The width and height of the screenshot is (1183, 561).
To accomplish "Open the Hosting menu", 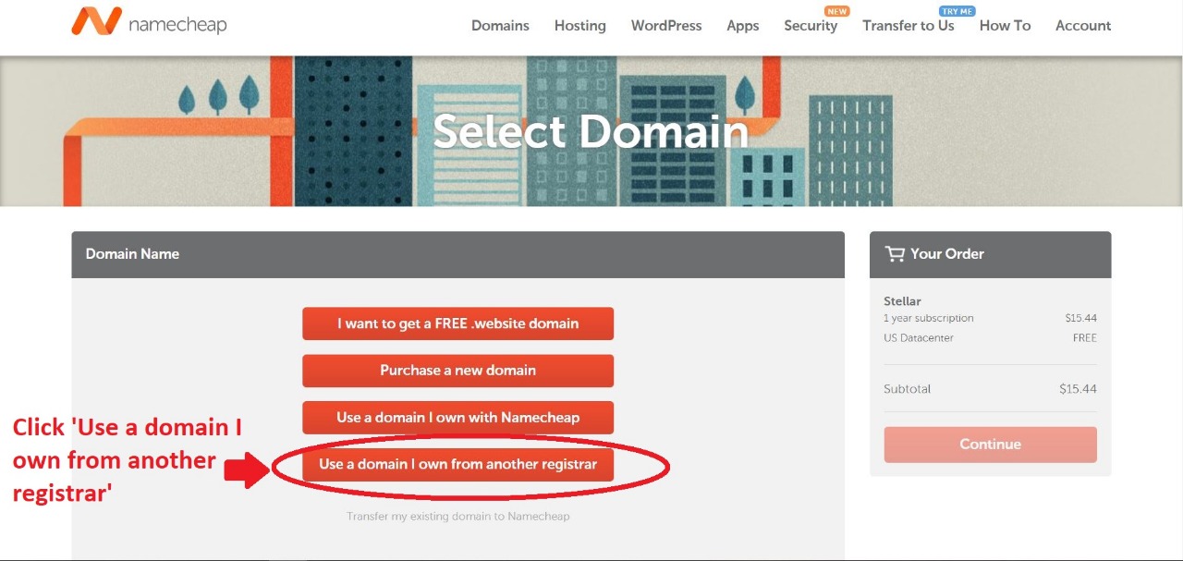I will point(580,26).
